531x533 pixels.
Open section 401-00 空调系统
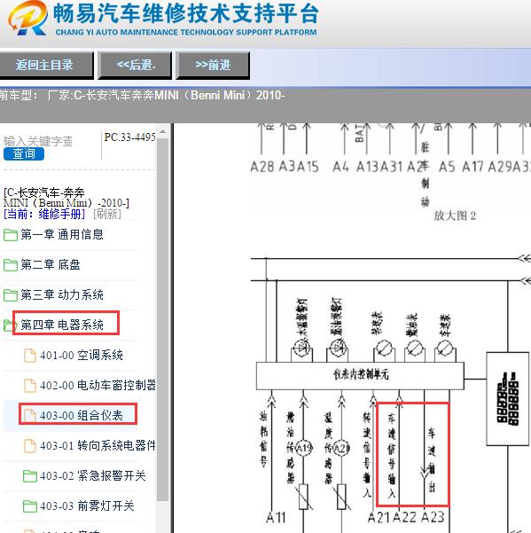(x=82, y=356)
